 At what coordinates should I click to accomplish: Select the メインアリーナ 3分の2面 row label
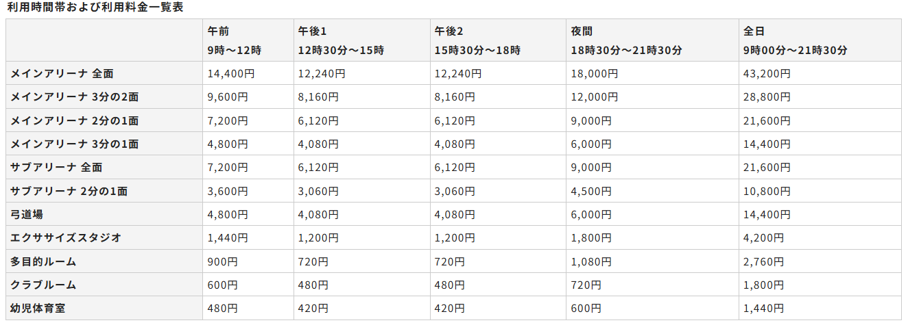pyautogui.click(x=75, y=97)
